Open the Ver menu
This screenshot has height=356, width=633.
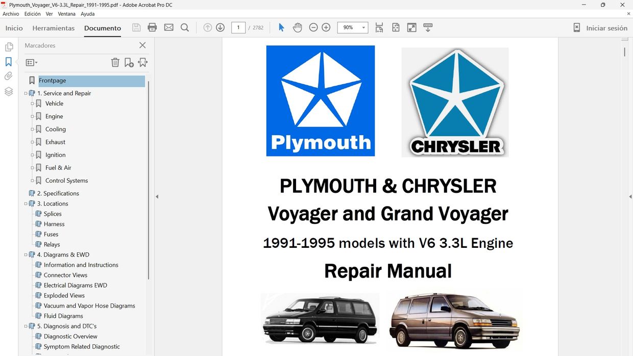[49, 14]
